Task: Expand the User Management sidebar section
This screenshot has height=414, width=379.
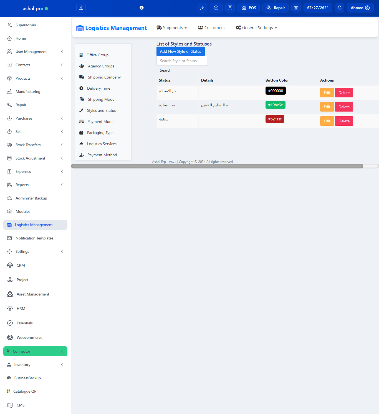Action: point(35,52)
